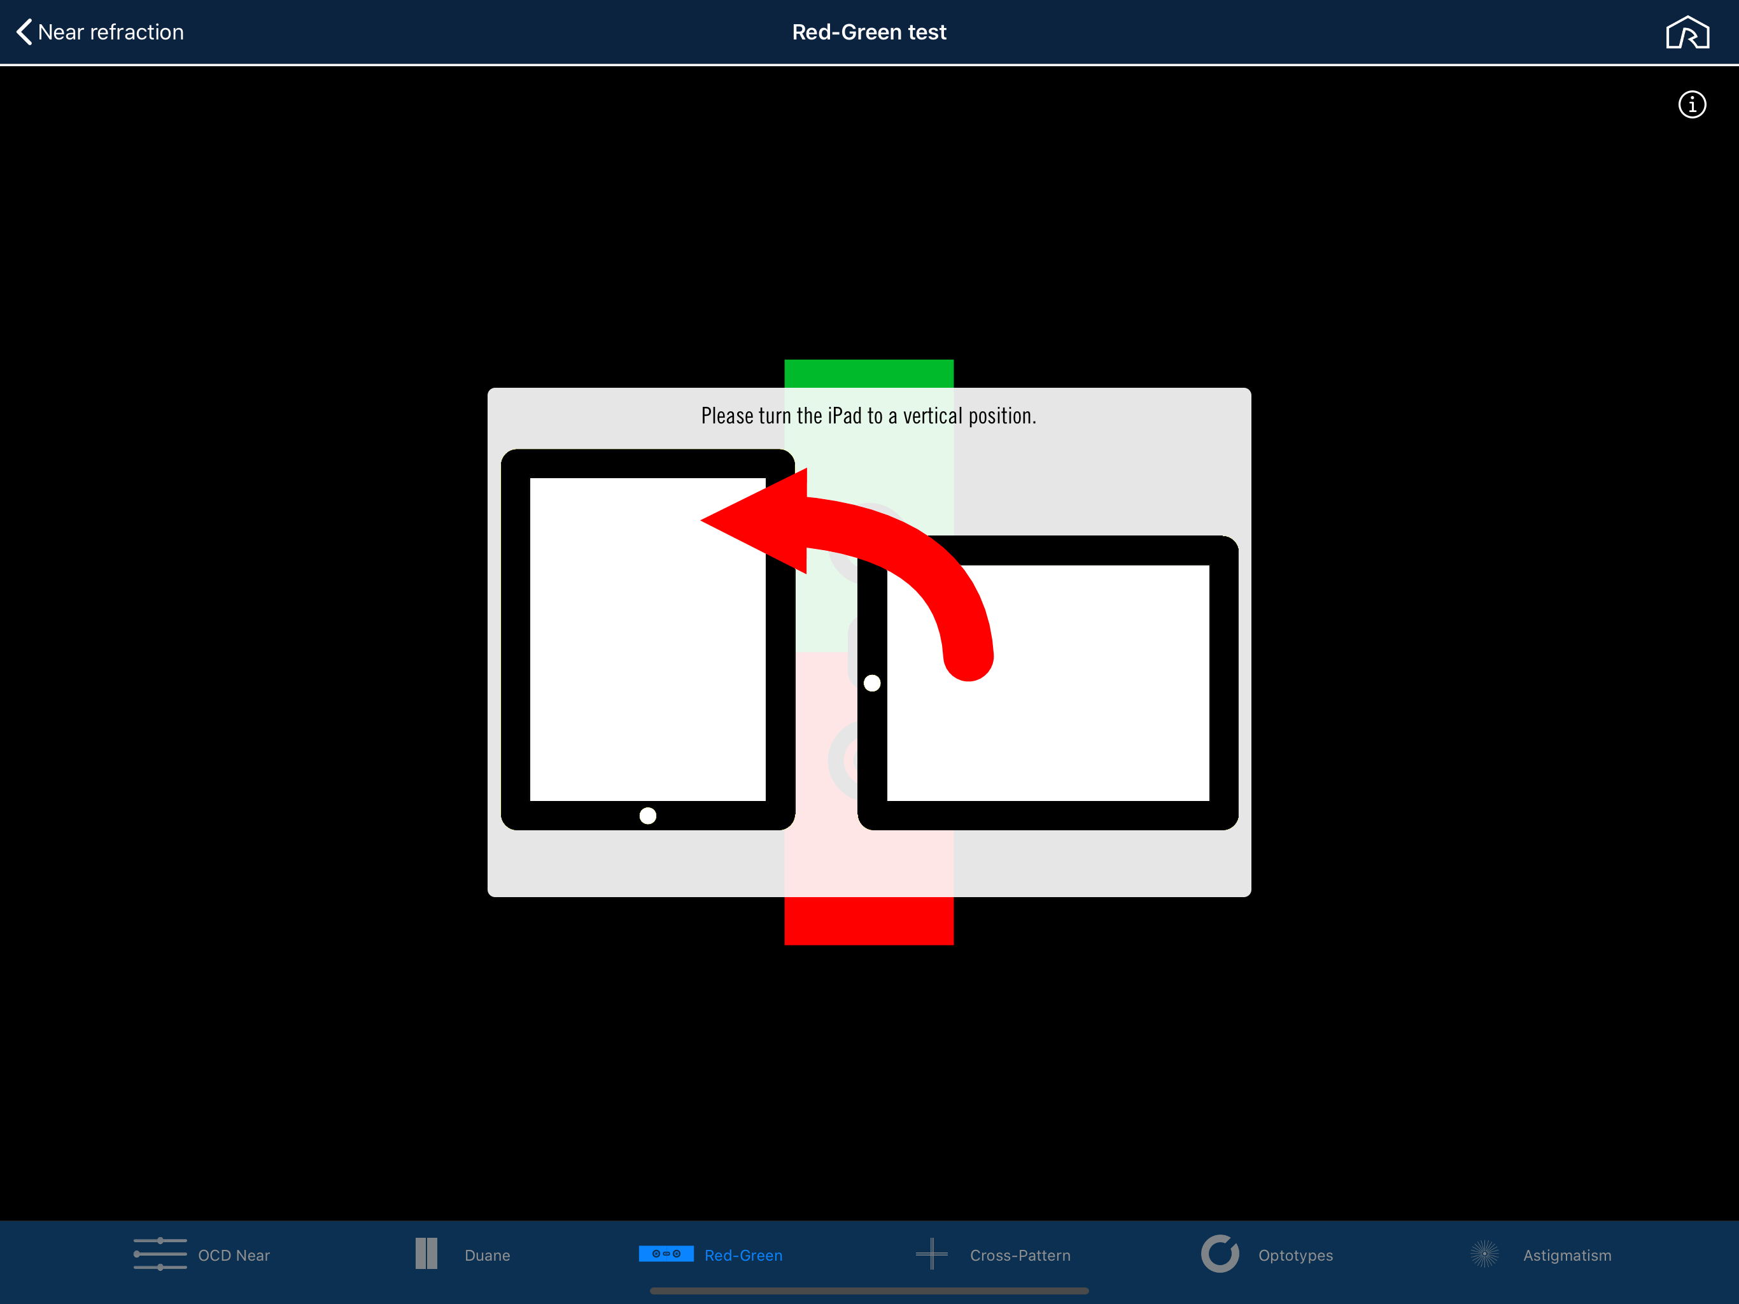Open the info circle icon

(x=1692, y=104)
